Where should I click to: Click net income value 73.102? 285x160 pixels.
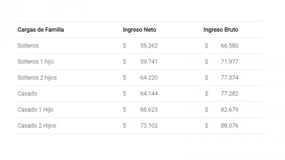tap(149, 125)
